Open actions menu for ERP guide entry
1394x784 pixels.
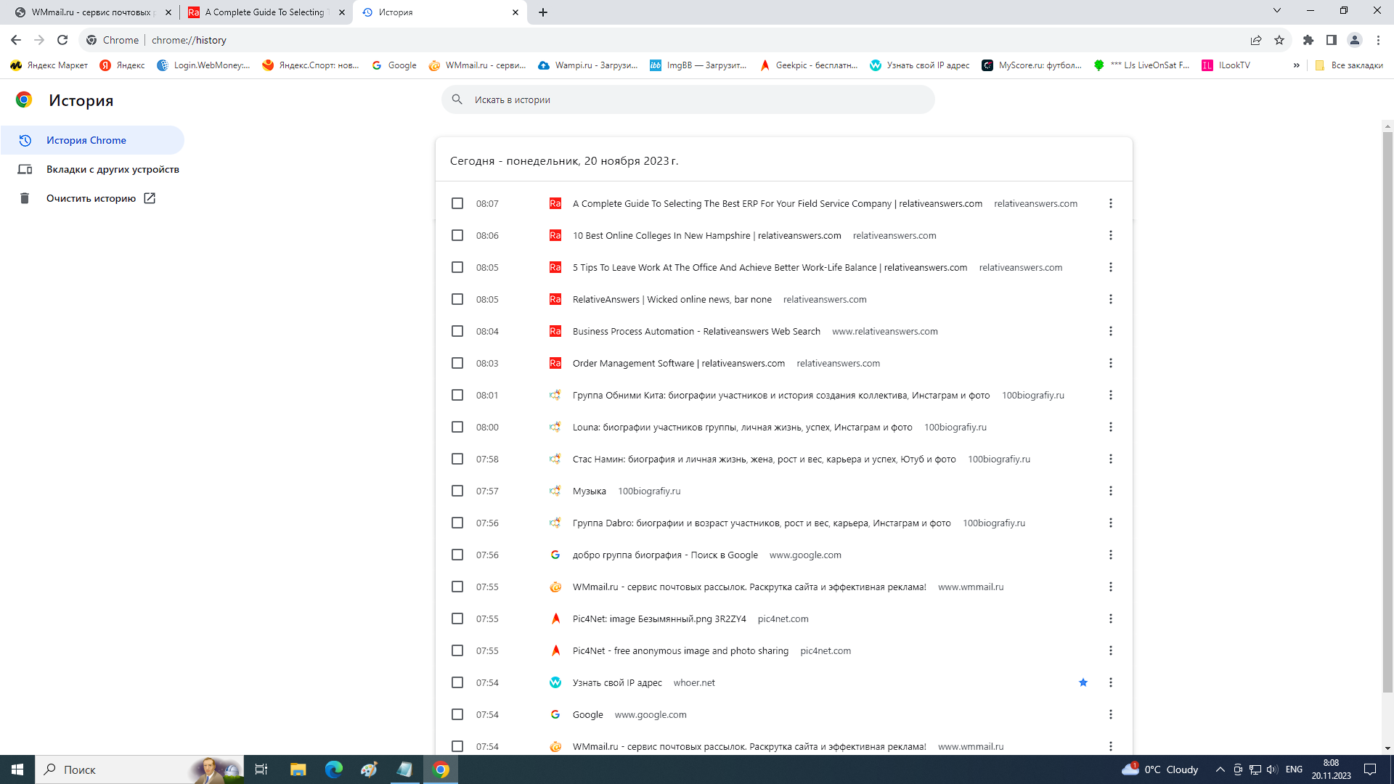coord(1110,203)
